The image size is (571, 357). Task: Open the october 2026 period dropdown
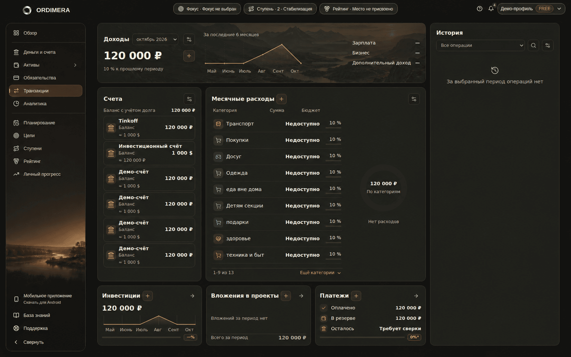156,39
